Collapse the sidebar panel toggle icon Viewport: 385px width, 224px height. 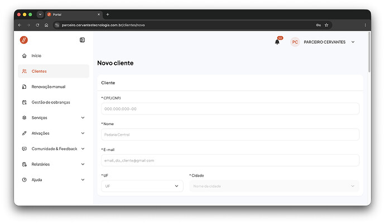(x=82, y=40)
